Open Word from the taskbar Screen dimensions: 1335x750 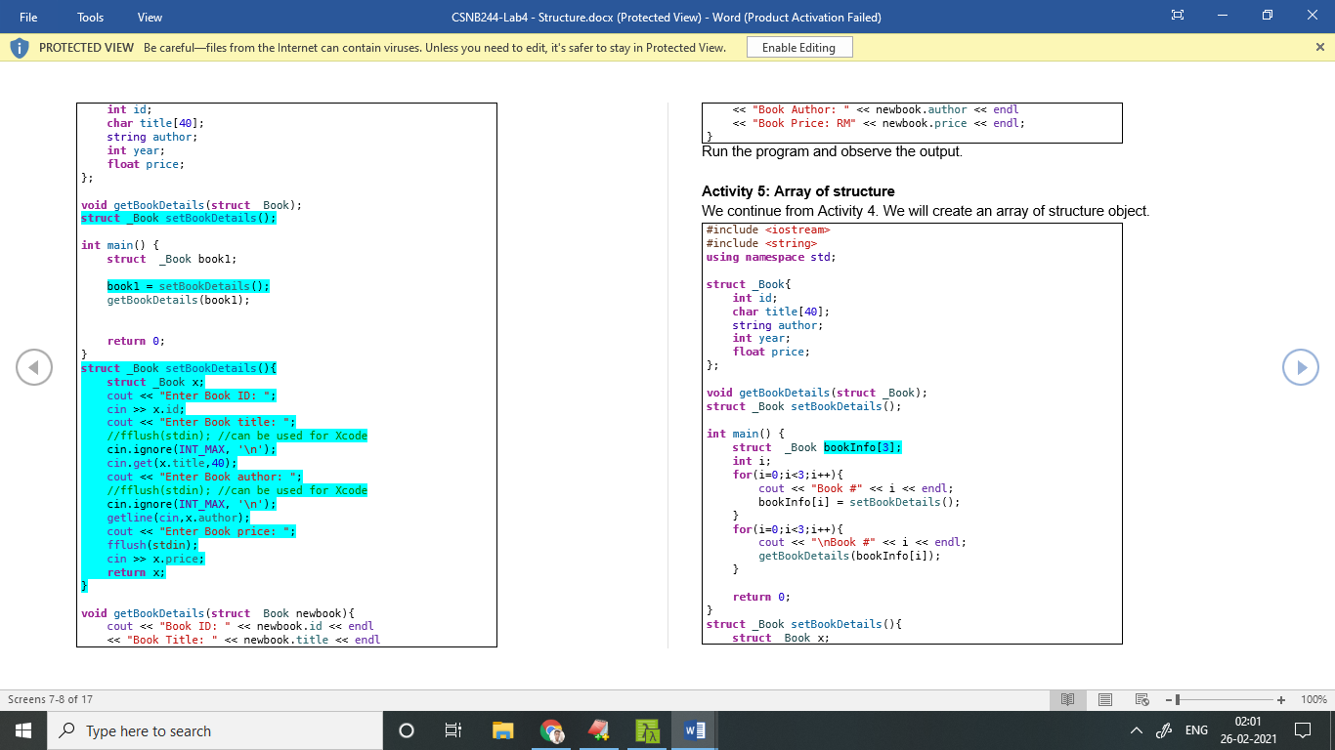click(x=694, y=730)
